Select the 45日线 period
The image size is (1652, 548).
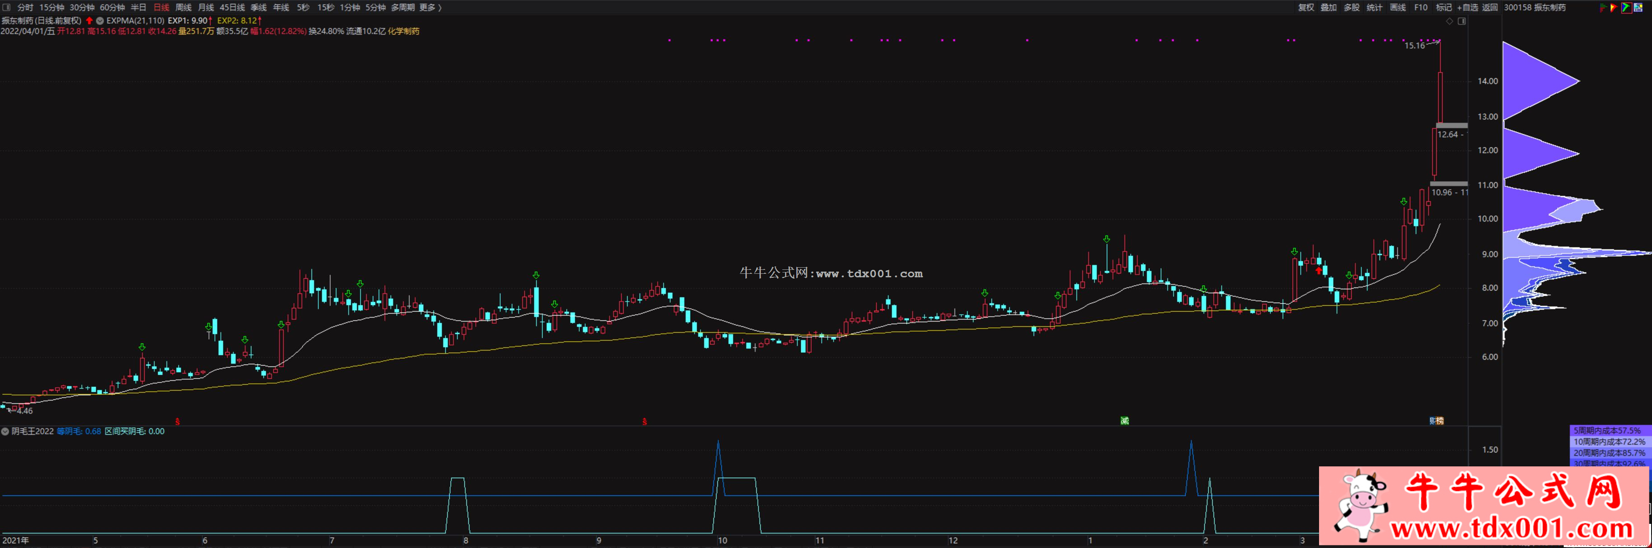click(x=232, y=8)
